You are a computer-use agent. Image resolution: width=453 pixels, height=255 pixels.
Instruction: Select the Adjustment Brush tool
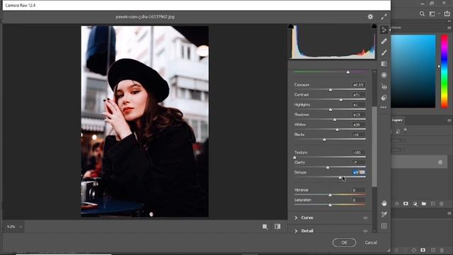coord(384,52)
